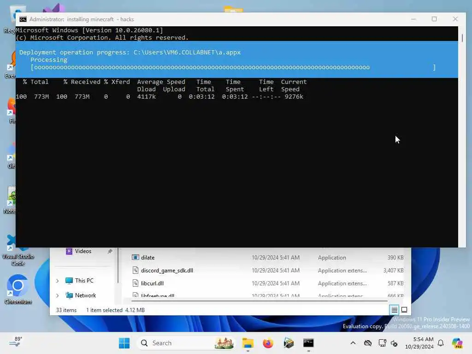Show hidden system tray icons
This screenshot has height=354, width=472.
click(353, 343)
